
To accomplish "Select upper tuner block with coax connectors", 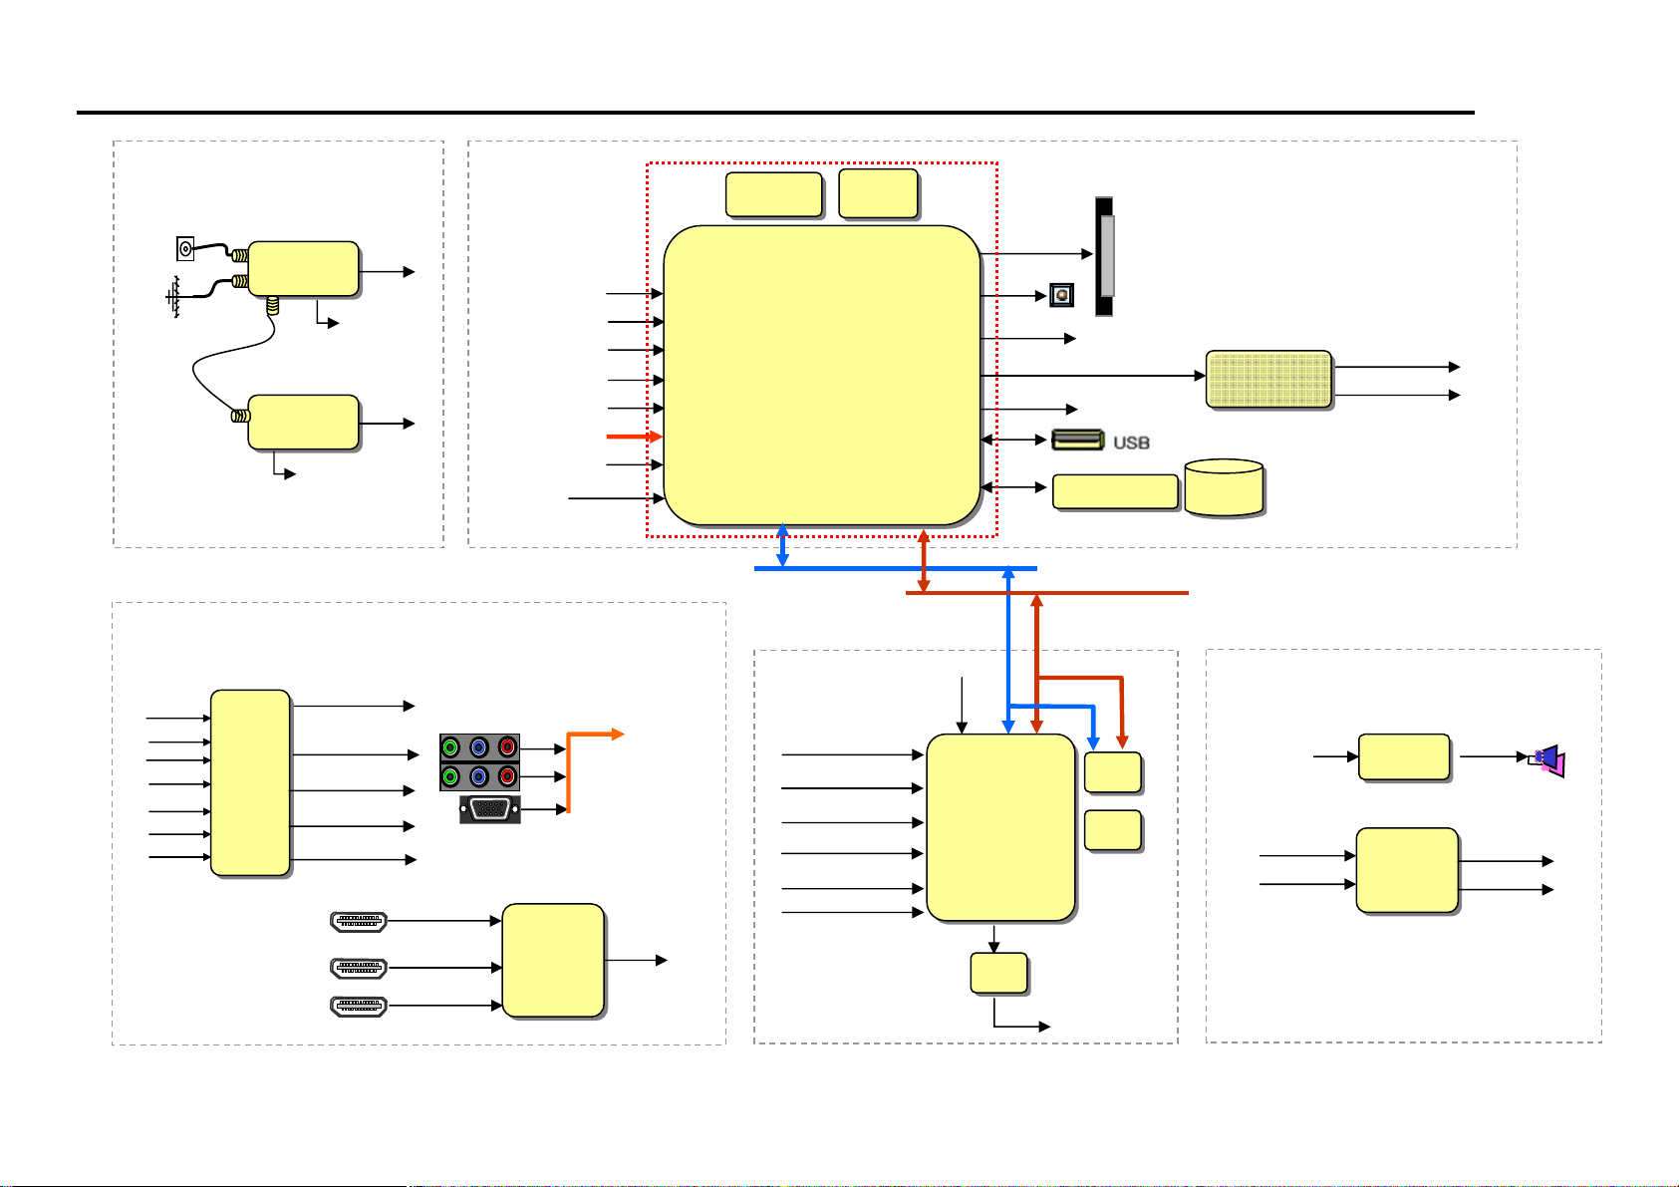I will 303,269.
